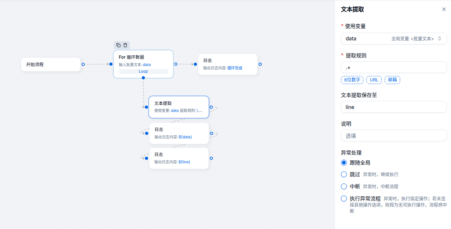Click the delete trash icon above For loop

point(125,45)
